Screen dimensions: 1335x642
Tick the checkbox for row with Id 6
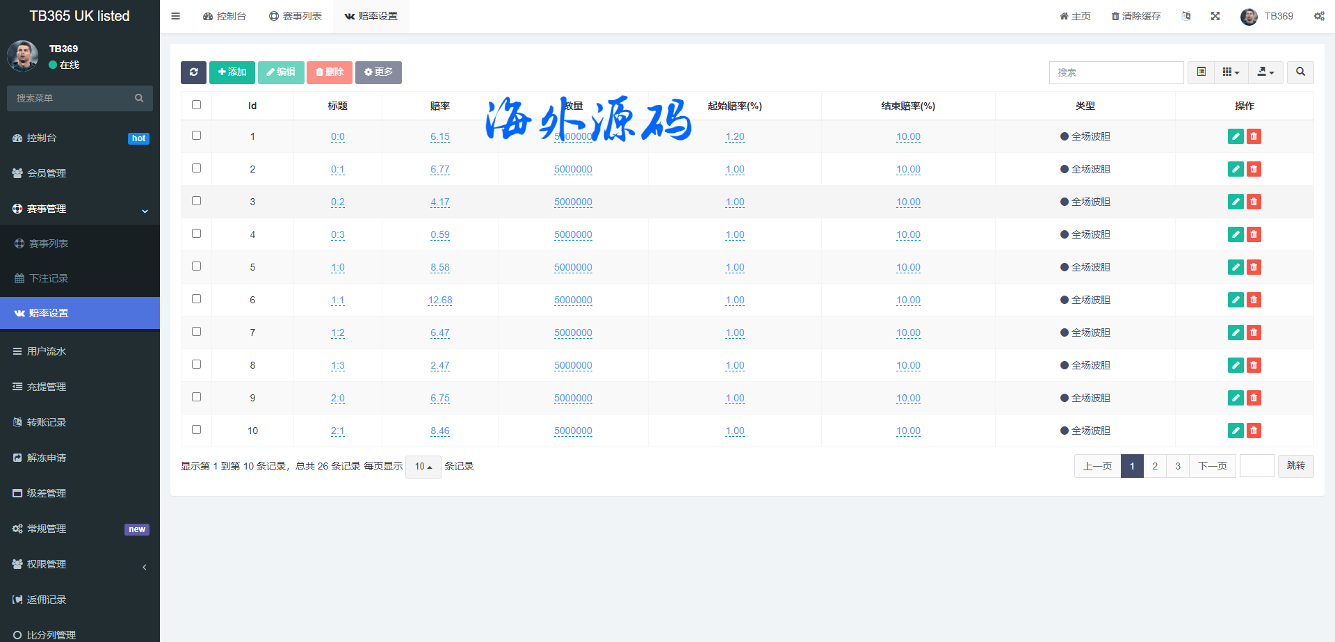pos(197,299)
